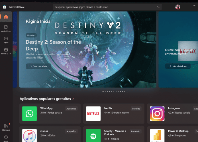Open Aplicativos populares gratuitos heading link

pos(45,99)
